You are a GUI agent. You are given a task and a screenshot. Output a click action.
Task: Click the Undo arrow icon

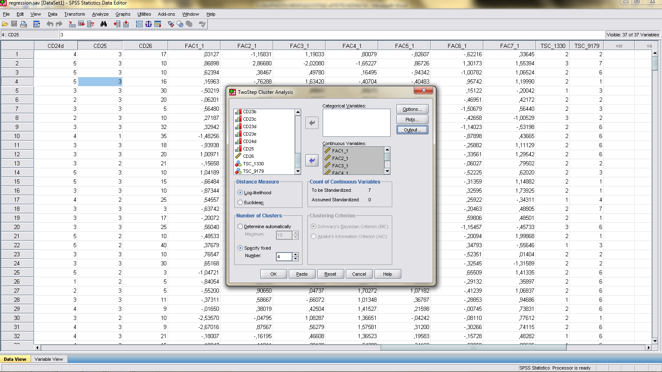(50, 24)
